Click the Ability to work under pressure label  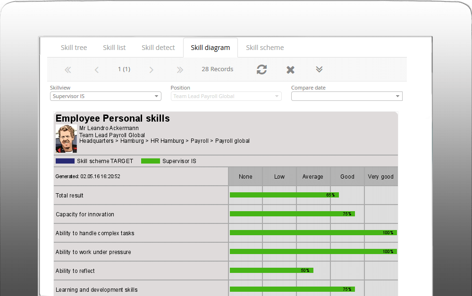tap(93, 252)
